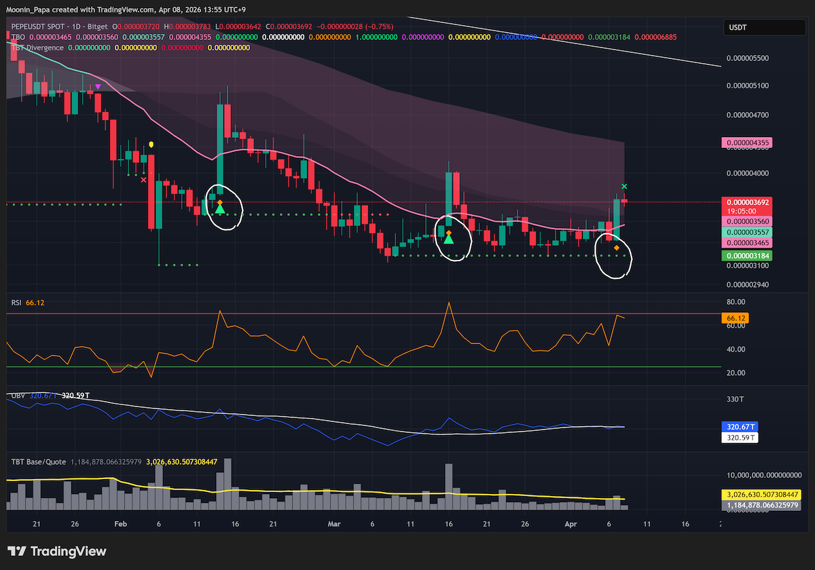Image resolution: width=815 pixels, height=570 pixels.
Task: Click the purple down-triangle marker in late January
Action: pyautogui.click(x=98, y=87)
